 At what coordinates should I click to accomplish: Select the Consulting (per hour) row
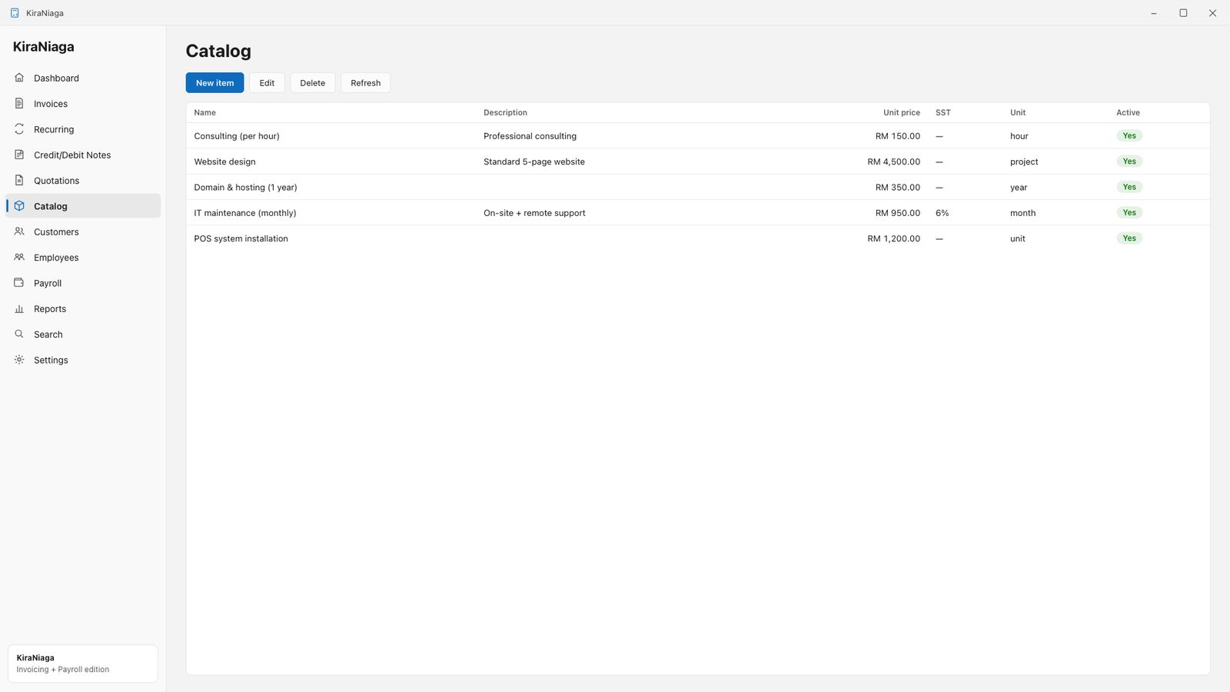698,136
